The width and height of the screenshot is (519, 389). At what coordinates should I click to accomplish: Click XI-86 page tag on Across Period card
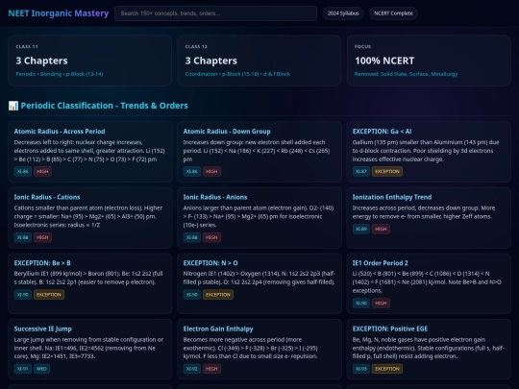coord(22,171)
